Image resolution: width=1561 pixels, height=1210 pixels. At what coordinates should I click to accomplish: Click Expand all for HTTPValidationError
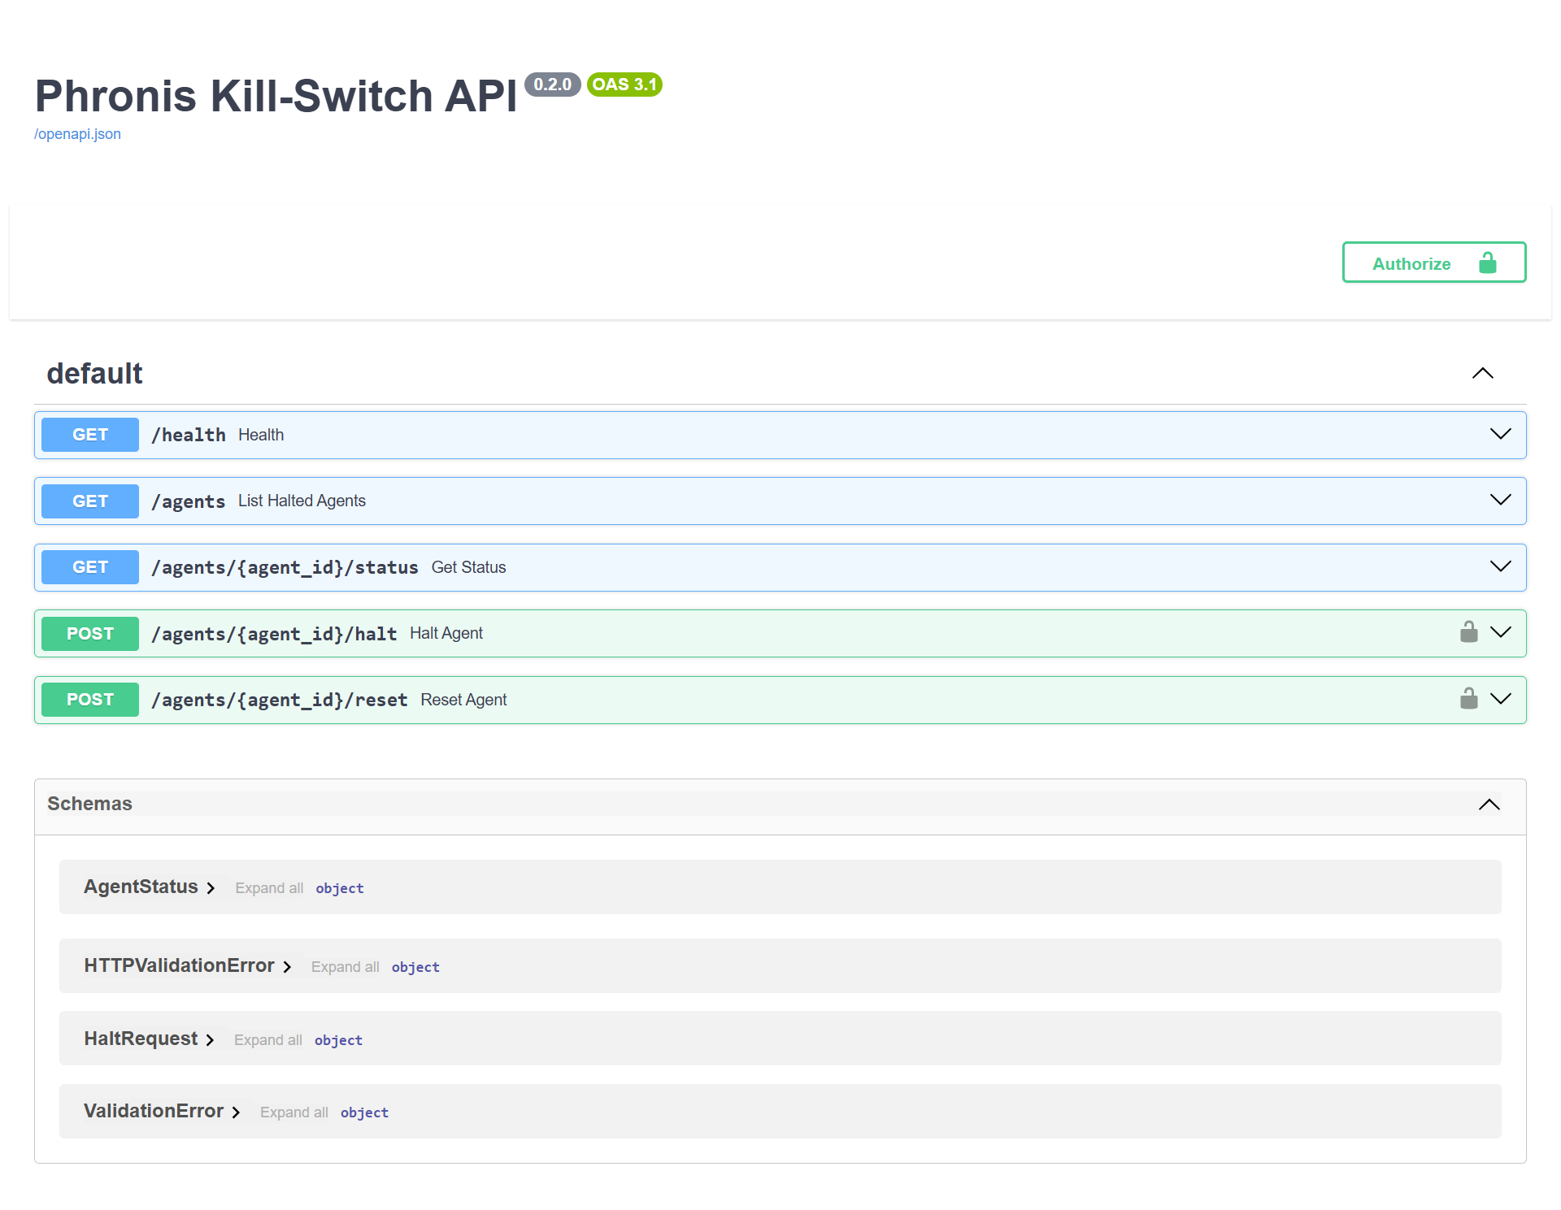[x=346, y=967]
